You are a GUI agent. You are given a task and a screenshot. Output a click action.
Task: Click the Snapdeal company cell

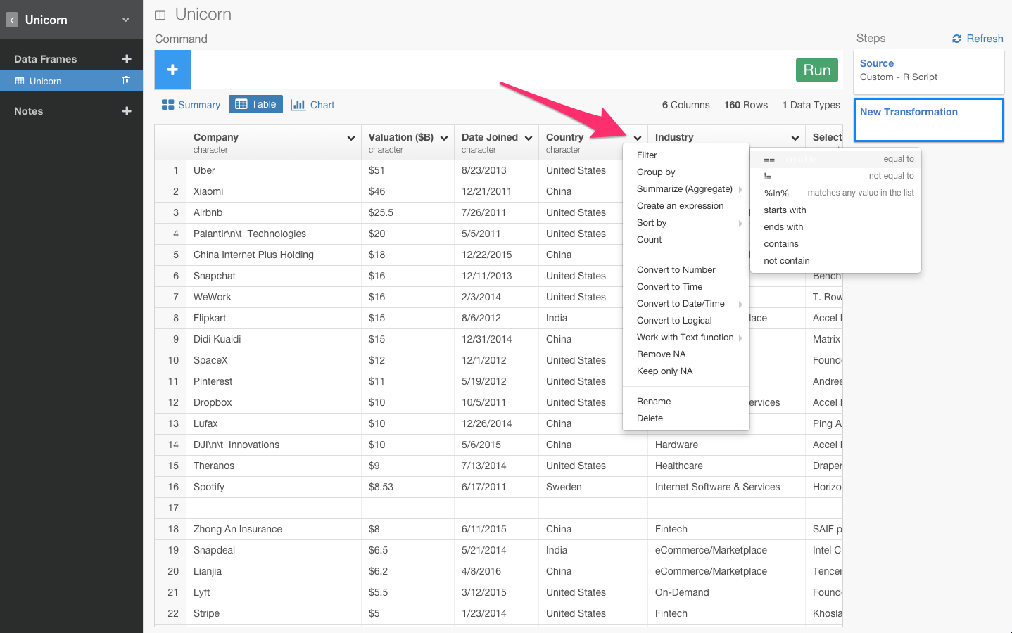coord(274,550)
